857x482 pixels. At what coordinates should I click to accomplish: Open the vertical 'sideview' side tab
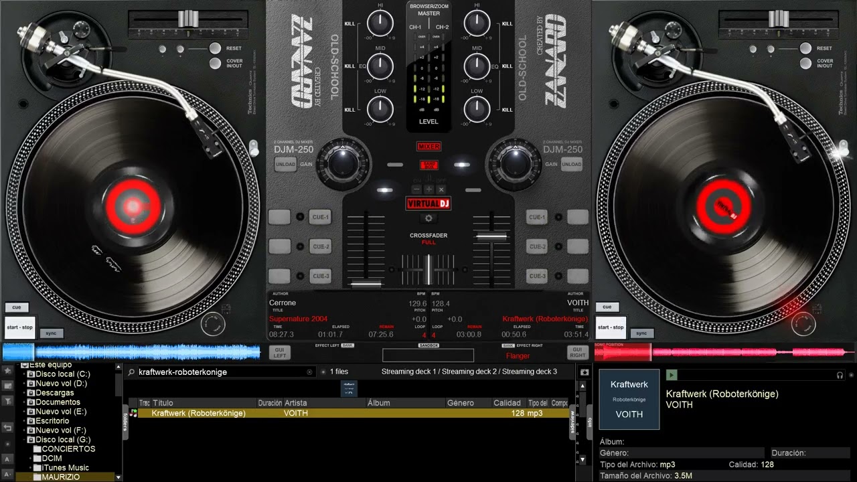572,422
